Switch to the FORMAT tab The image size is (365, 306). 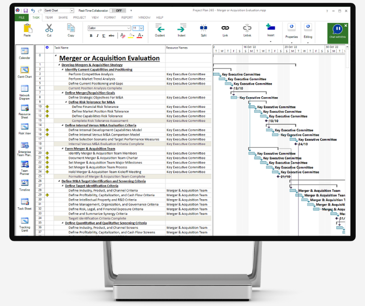click(x=110, y=17)
